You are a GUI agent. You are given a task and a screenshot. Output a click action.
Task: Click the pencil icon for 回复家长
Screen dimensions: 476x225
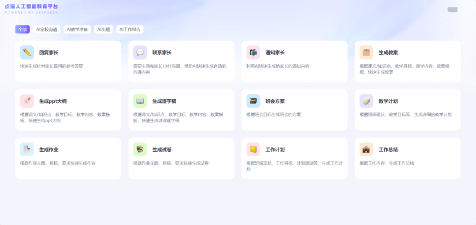tap(27, 52)
